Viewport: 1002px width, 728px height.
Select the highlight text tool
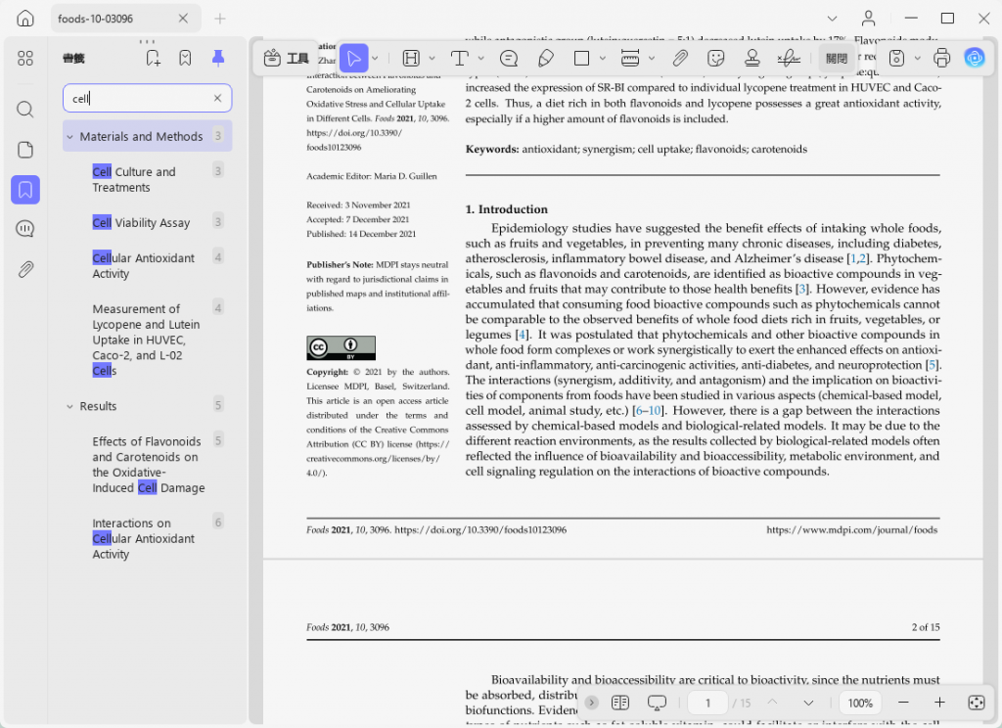(411, 58)
